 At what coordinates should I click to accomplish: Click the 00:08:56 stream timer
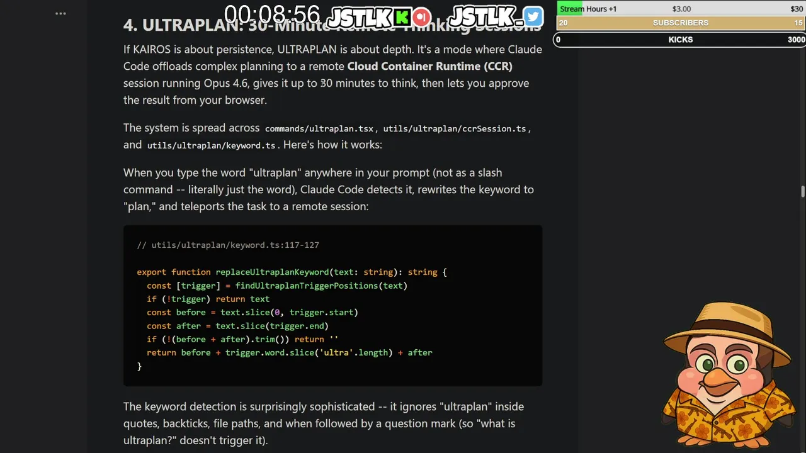[272, 15]
